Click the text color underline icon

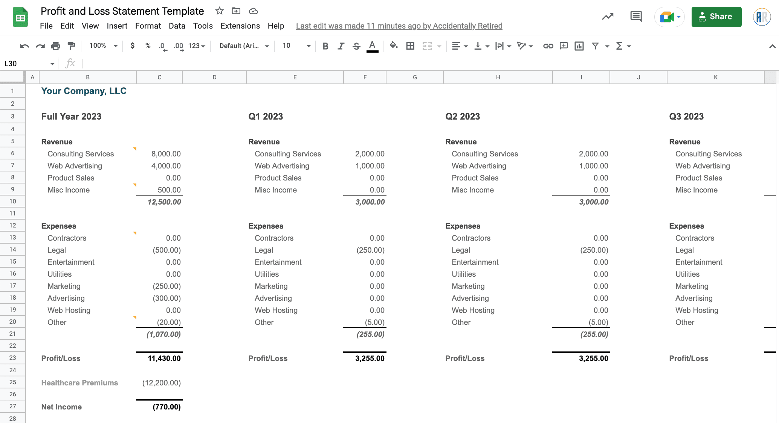tap(372, 46)
